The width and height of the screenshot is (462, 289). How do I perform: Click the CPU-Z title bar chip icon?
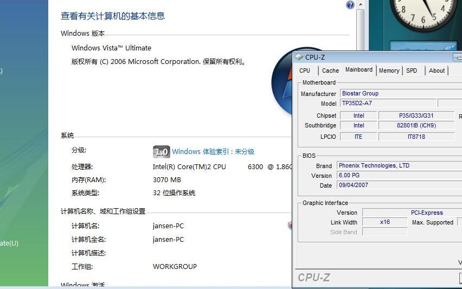[299, 57]
